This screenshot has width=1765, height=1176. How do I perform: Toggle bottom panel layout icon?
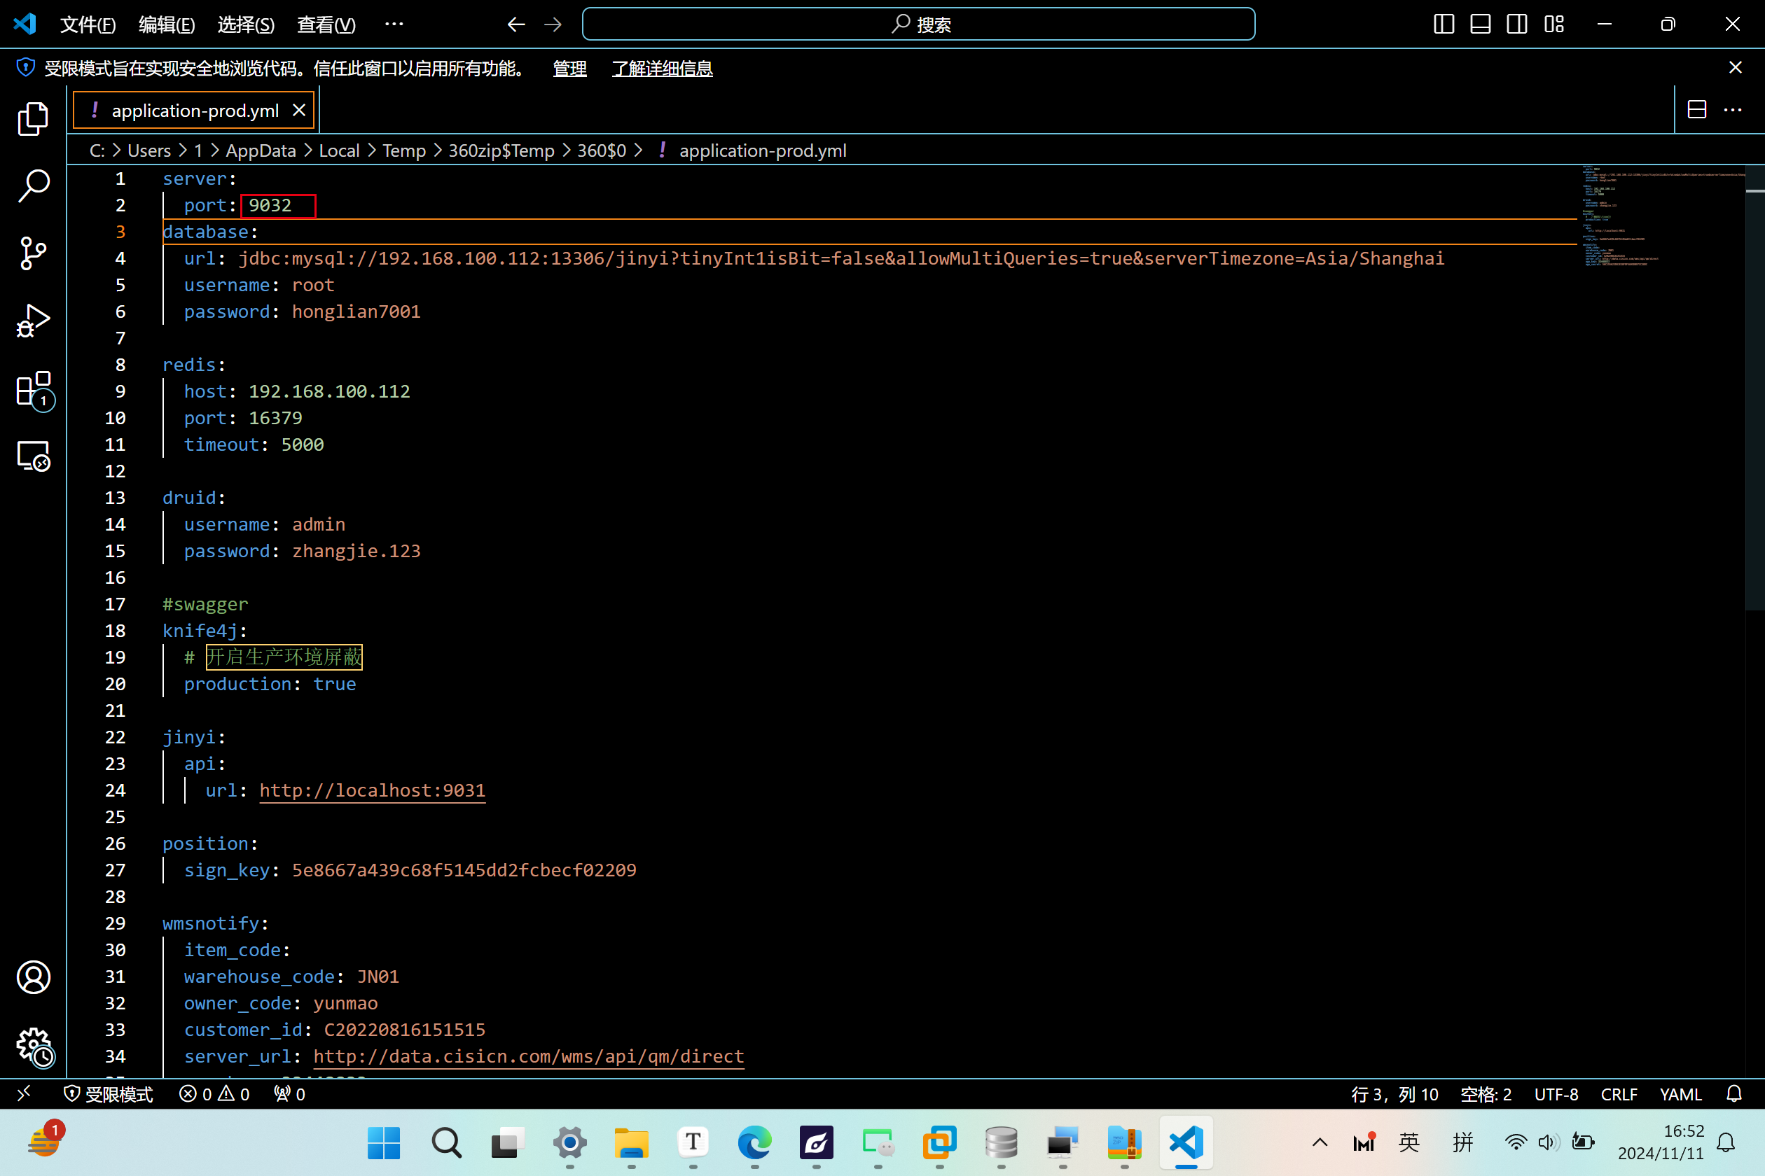pyautogui.click(x=1481, y=24)
